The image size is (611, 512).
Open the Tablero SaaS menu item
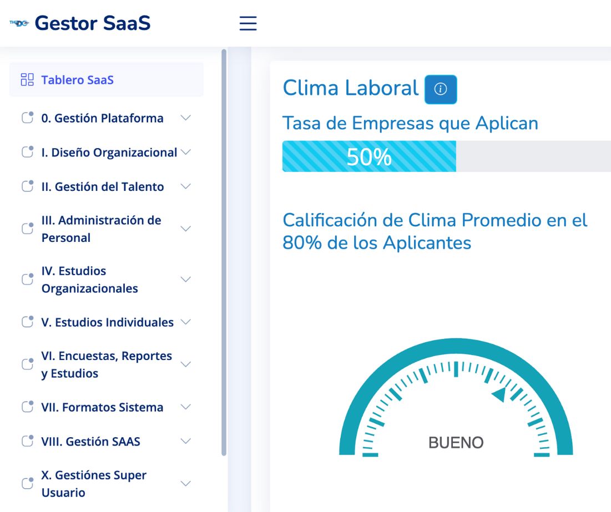(x=107, y=79)
